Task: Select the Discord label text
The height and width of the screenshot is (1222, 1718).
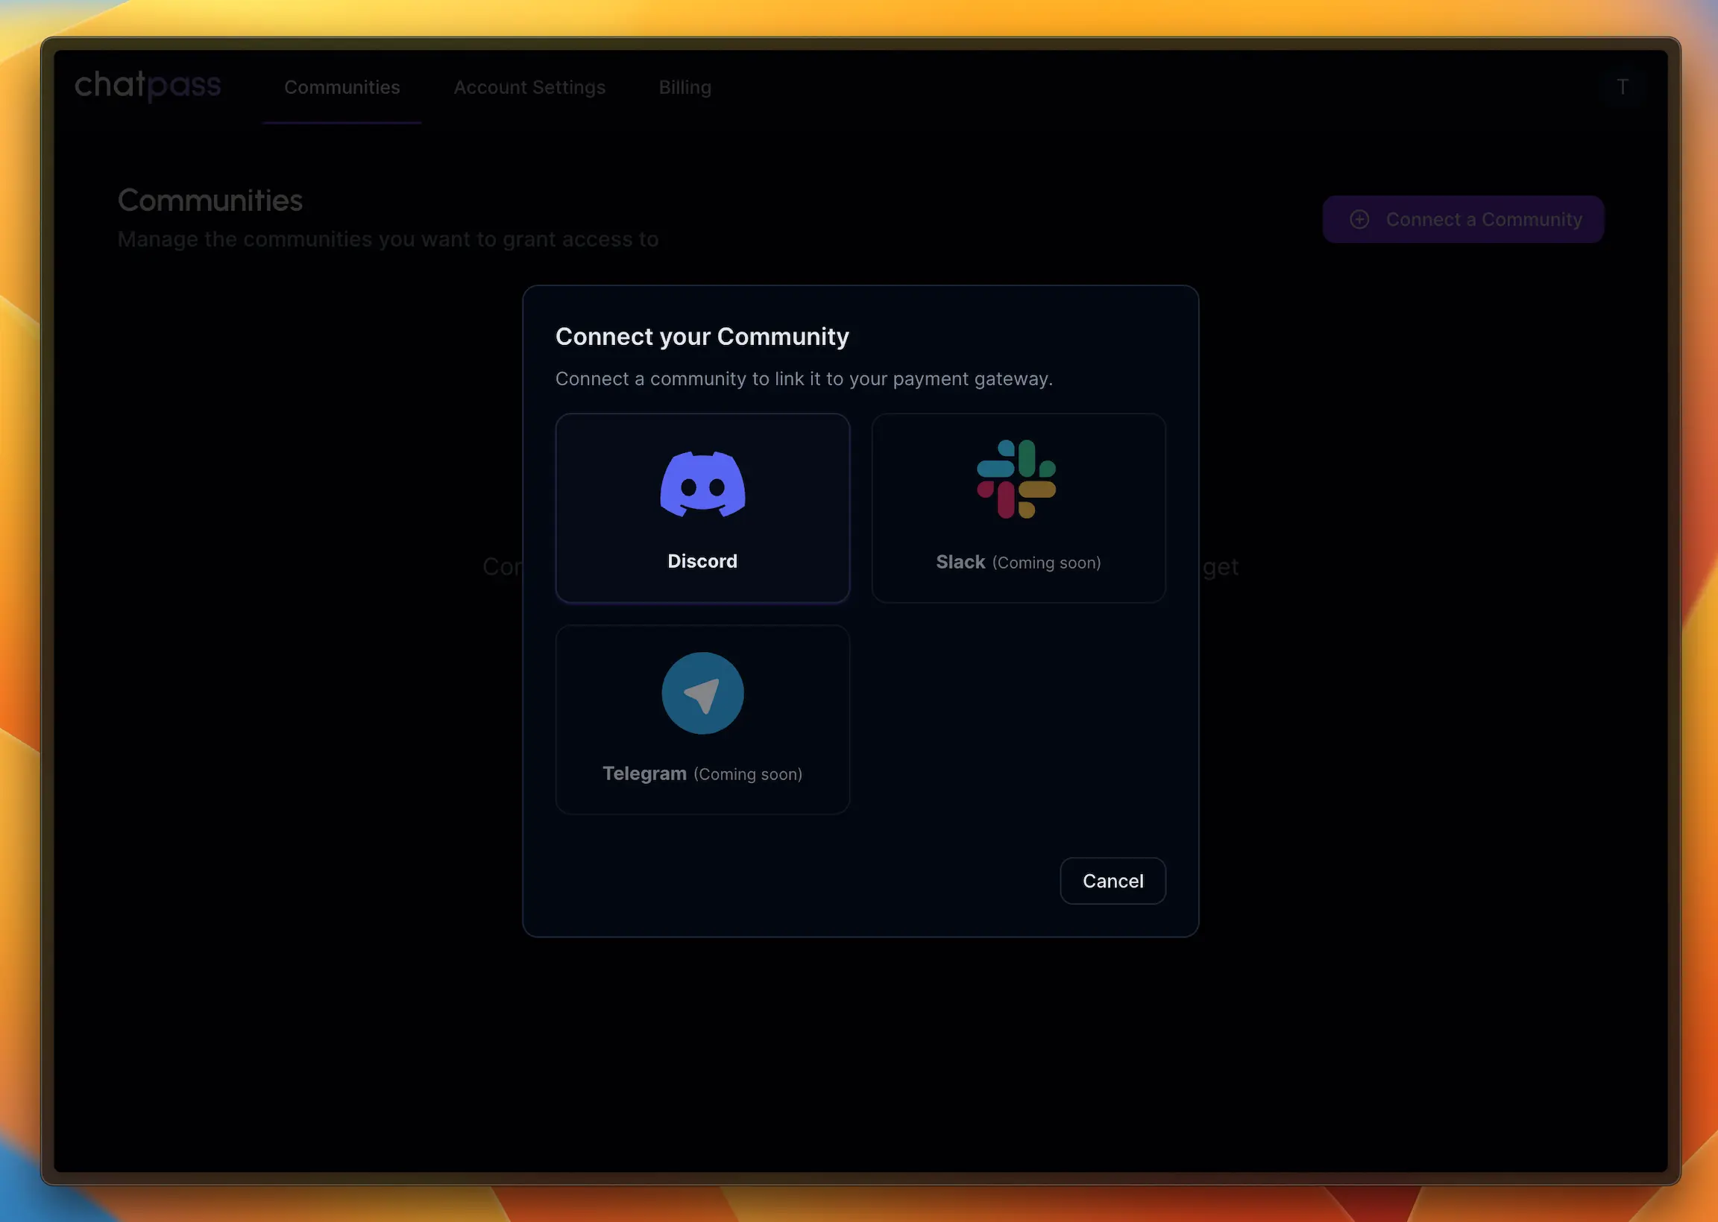Action: tap(702, 561)
